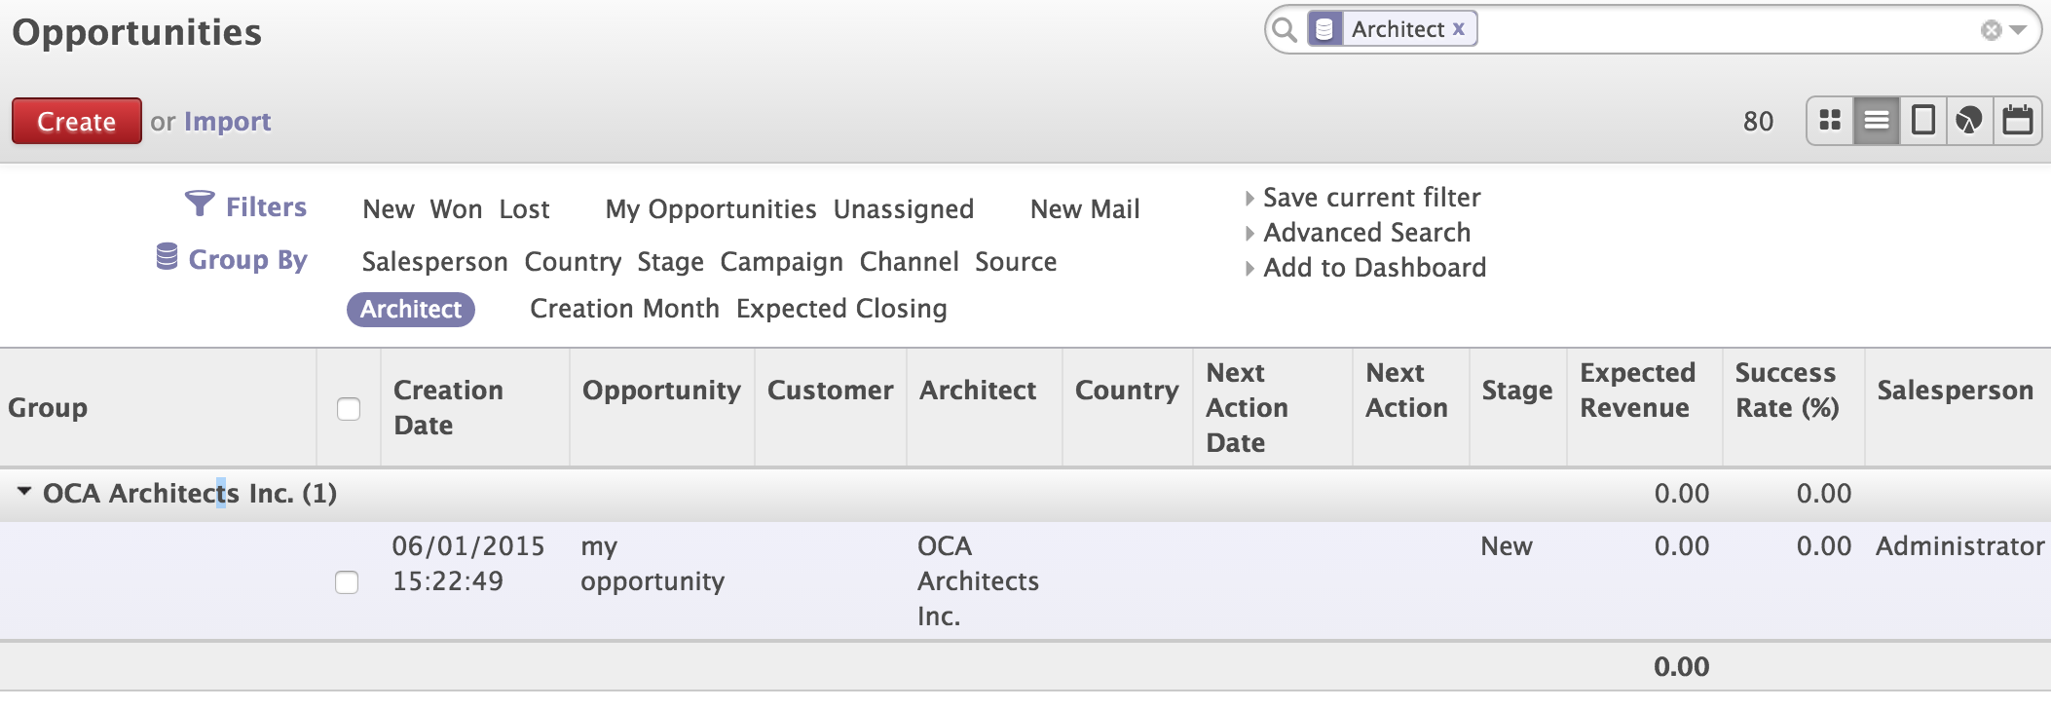Viewport: 2051px width, 709px height.
Task: Switch to Kanban view icon
Action: pos(1830,121)
